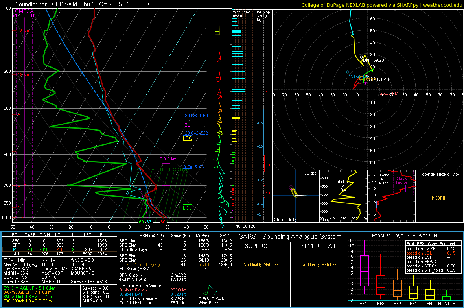Screen dimensions: 464x308
Task: Select 'Sfc-3km AGL LR = 5.1 C/km'
Action: point(29,288)
